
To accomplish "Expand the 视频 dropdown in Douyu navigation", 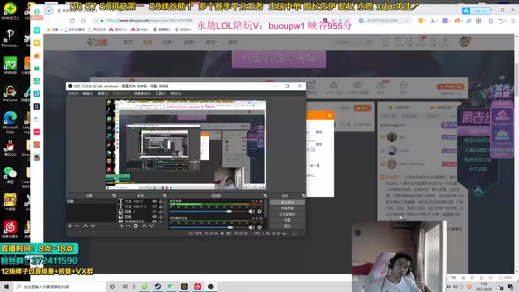I will (x=189, y=42).
